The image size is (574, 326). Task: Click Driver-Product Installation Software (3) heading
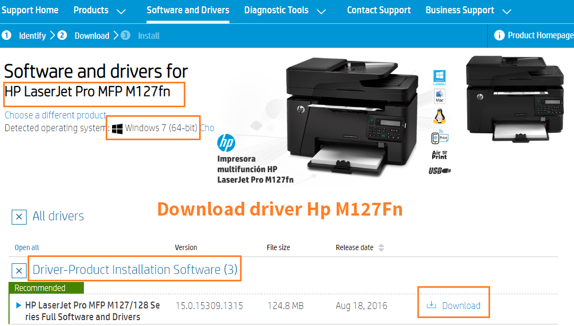pyautogui.click(x=135, y=270)
